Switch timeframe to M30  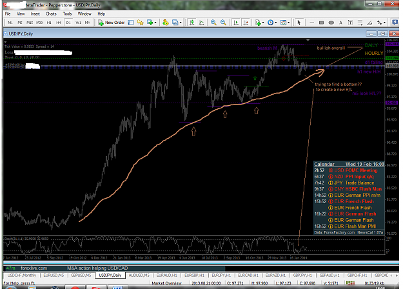click(39, 23)
